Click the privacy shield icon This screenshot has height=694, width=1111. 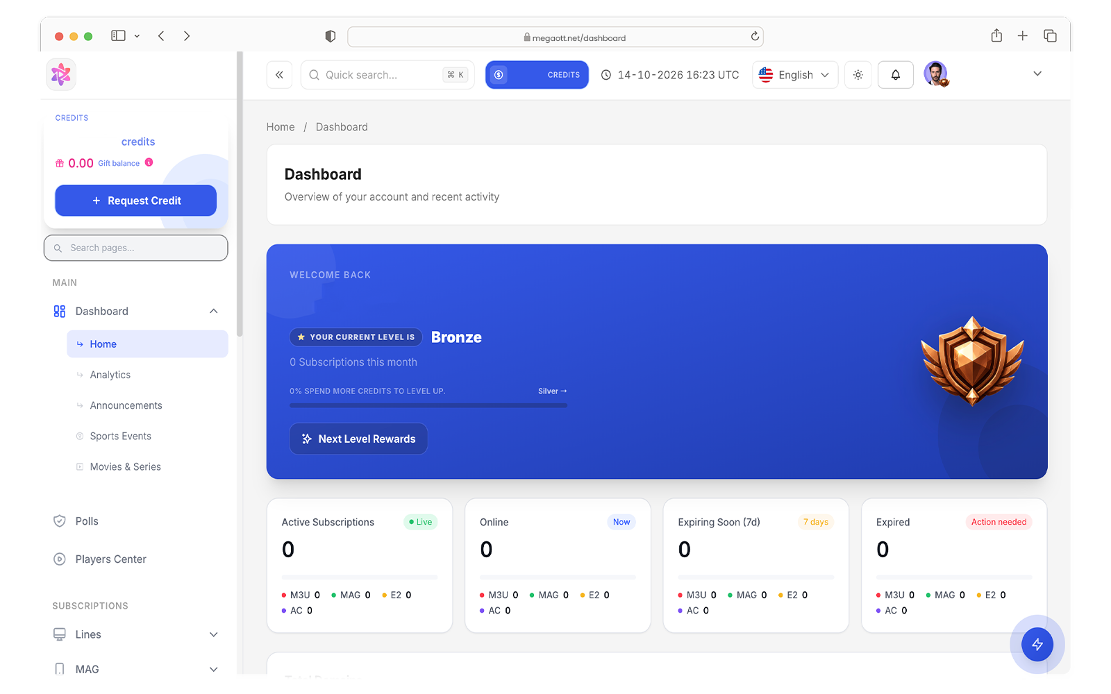331,36
